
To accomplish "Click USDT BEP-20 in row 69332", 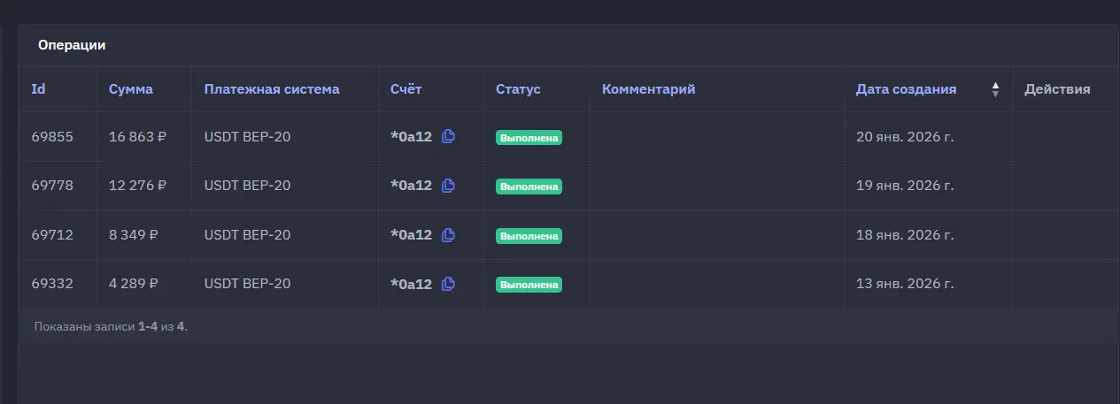I will [247, 284].
